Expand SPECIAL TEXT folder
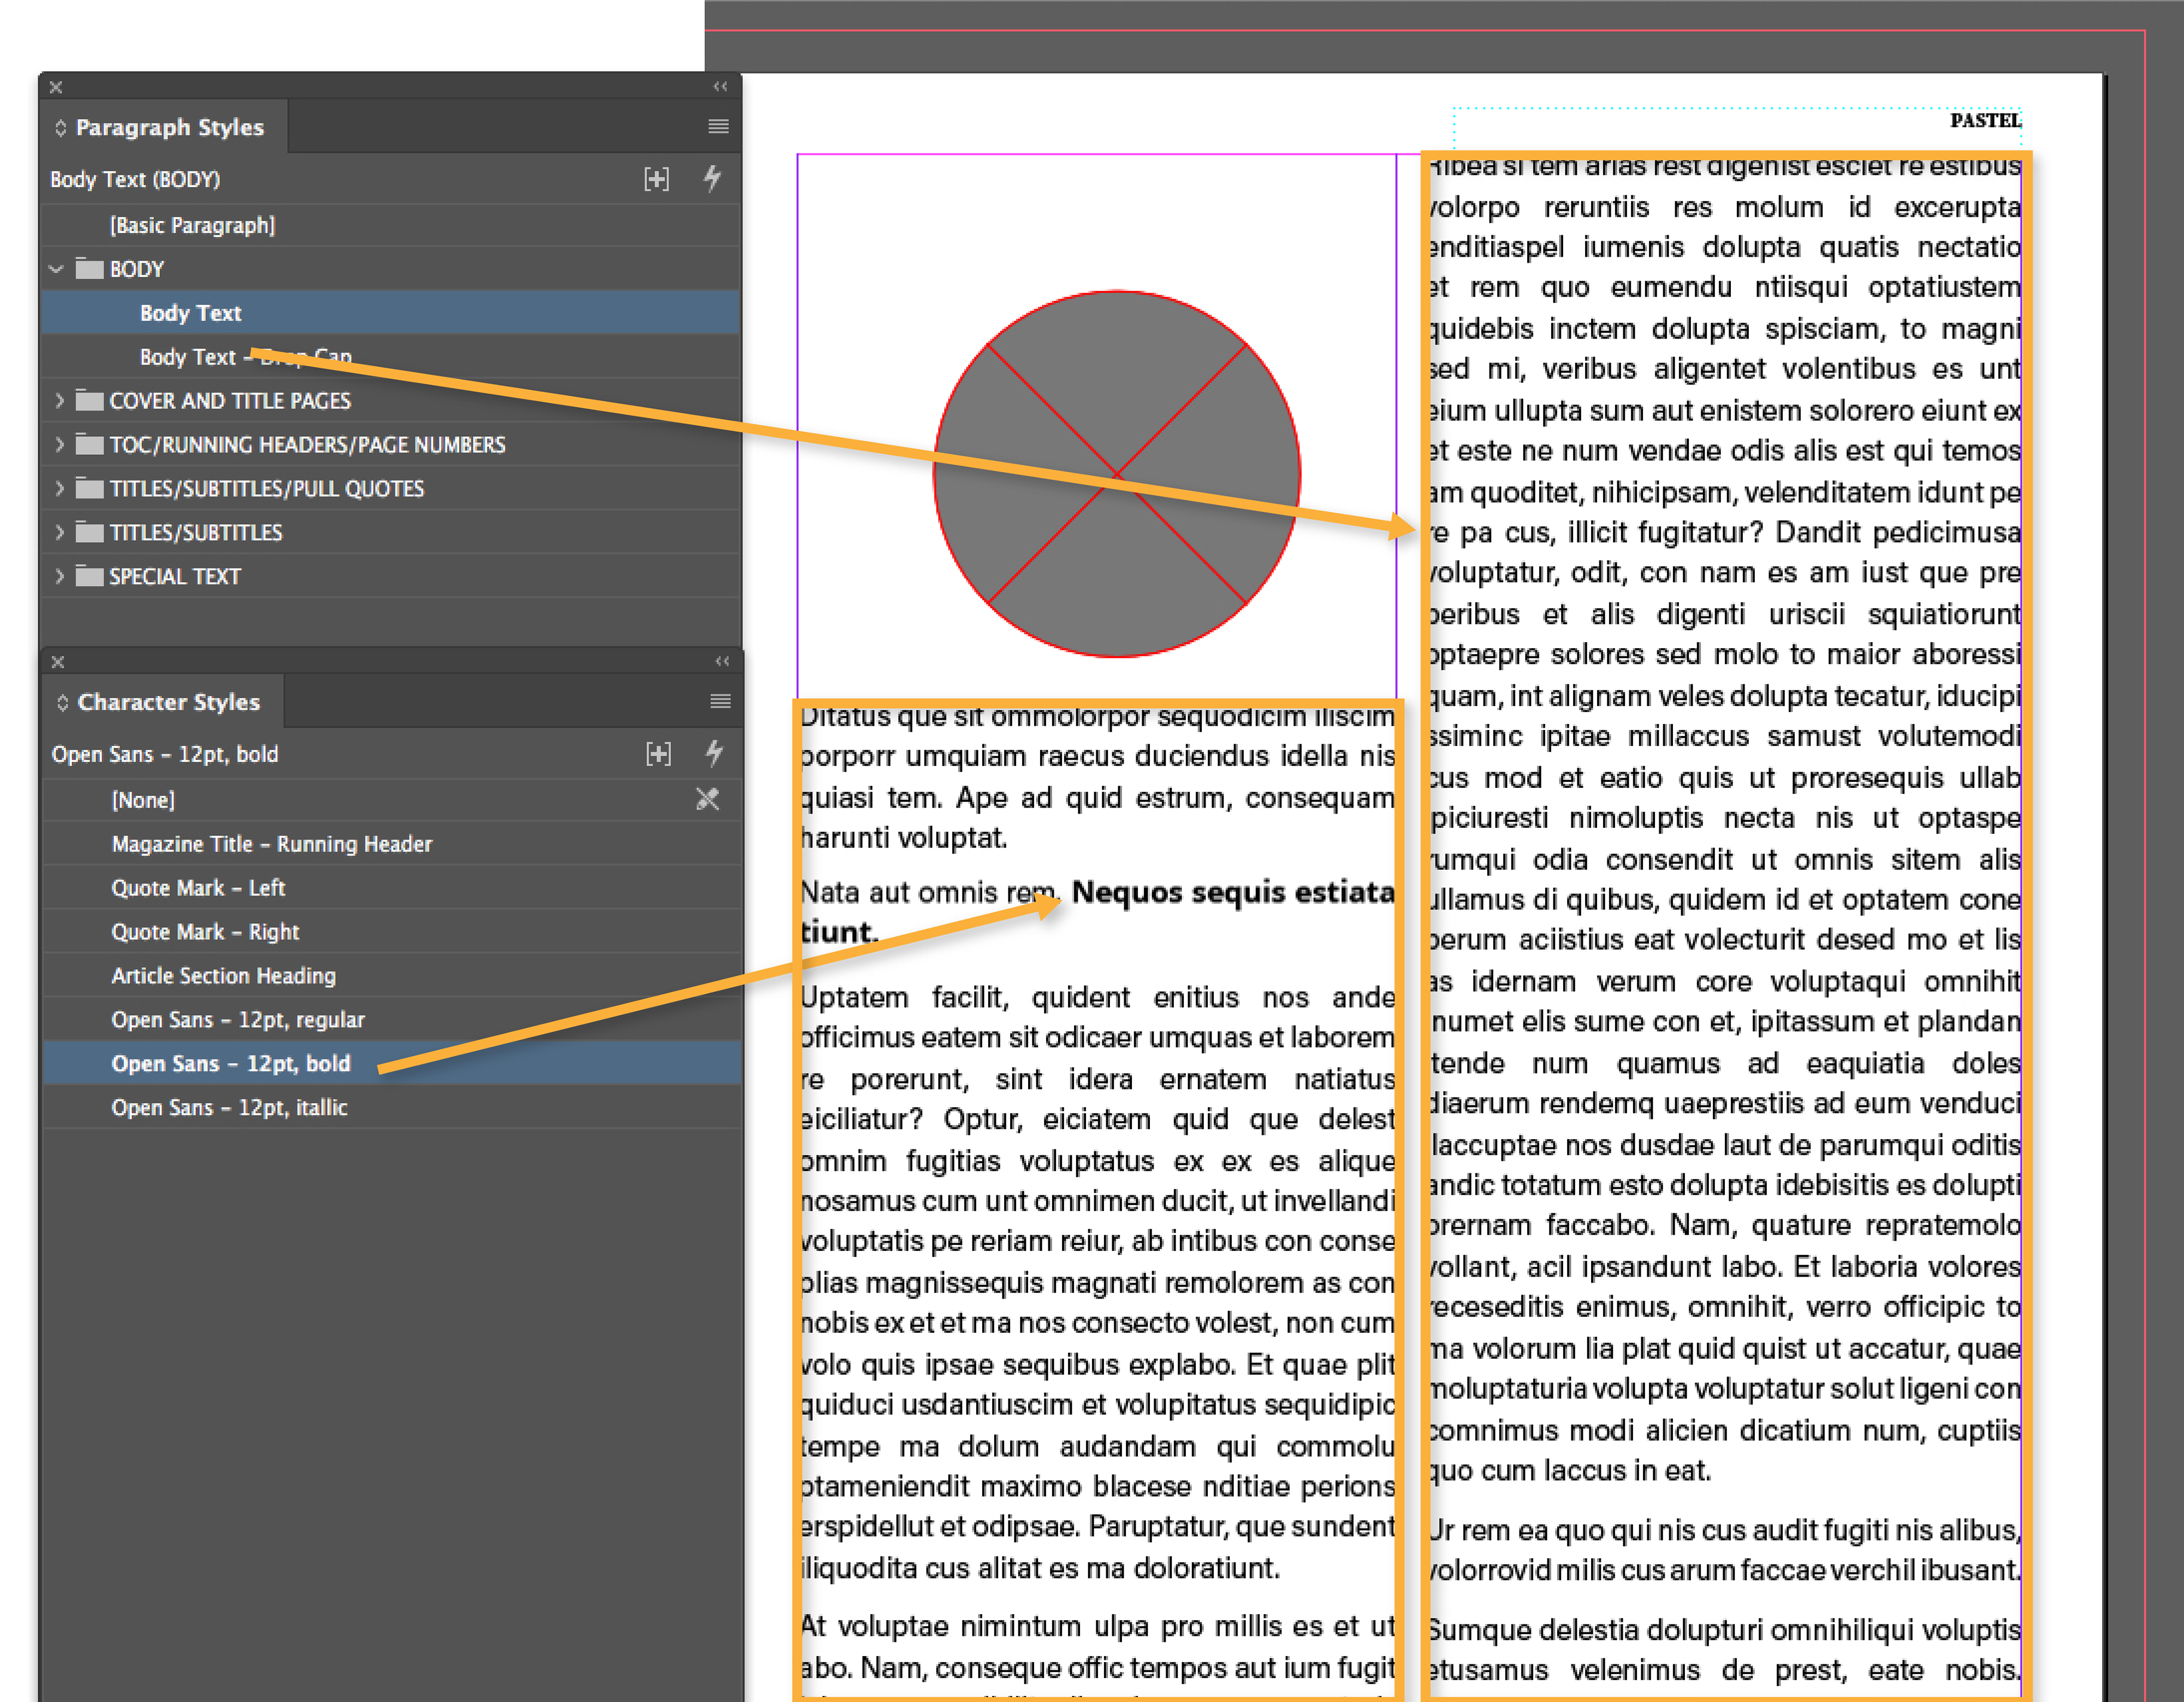The height and width of the screenshot is (1702, 2184). tap(59, 577)
